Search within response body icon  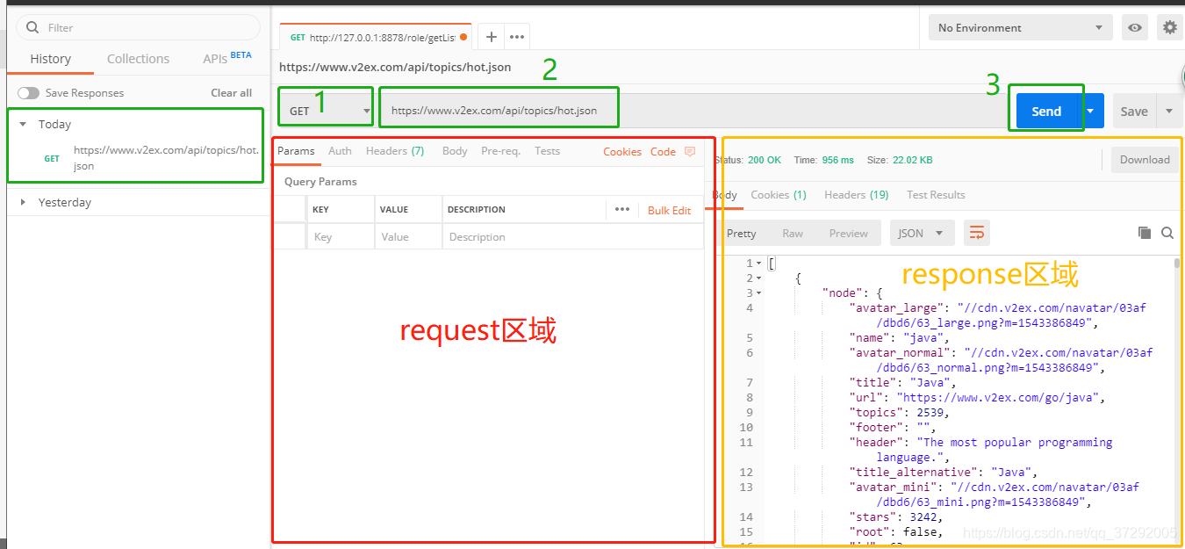click(x=1167, y=233)
